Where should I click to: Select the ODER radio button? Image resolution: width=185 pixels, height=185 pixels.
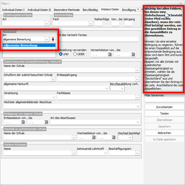75,54
